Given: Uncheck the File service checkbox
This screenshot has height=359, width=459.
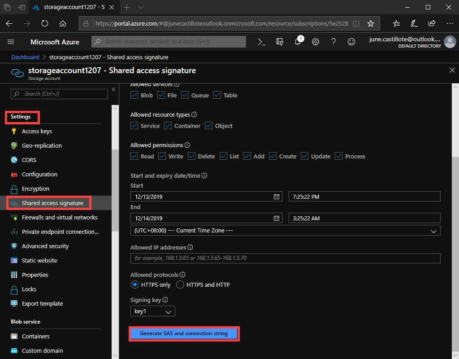Looking at the screenshot, I should 161,95.
